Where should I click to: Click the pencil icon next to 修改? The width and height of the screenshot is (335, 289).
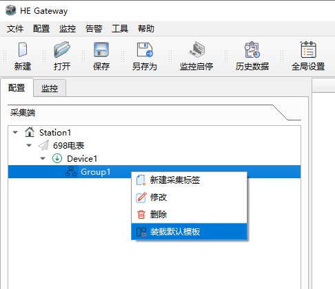141,197
